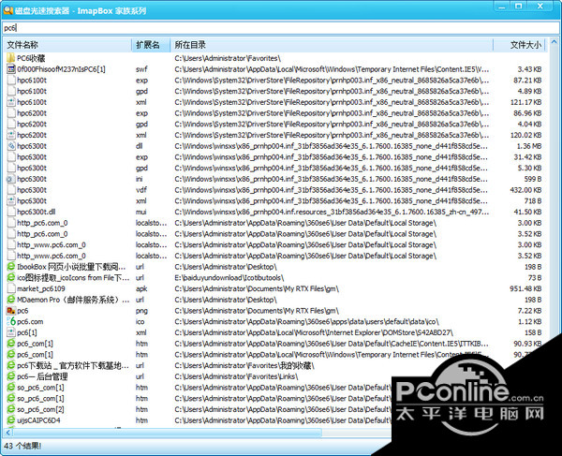
Task: Click the hpc6300t dll file icon
Action: pos(11,146)
